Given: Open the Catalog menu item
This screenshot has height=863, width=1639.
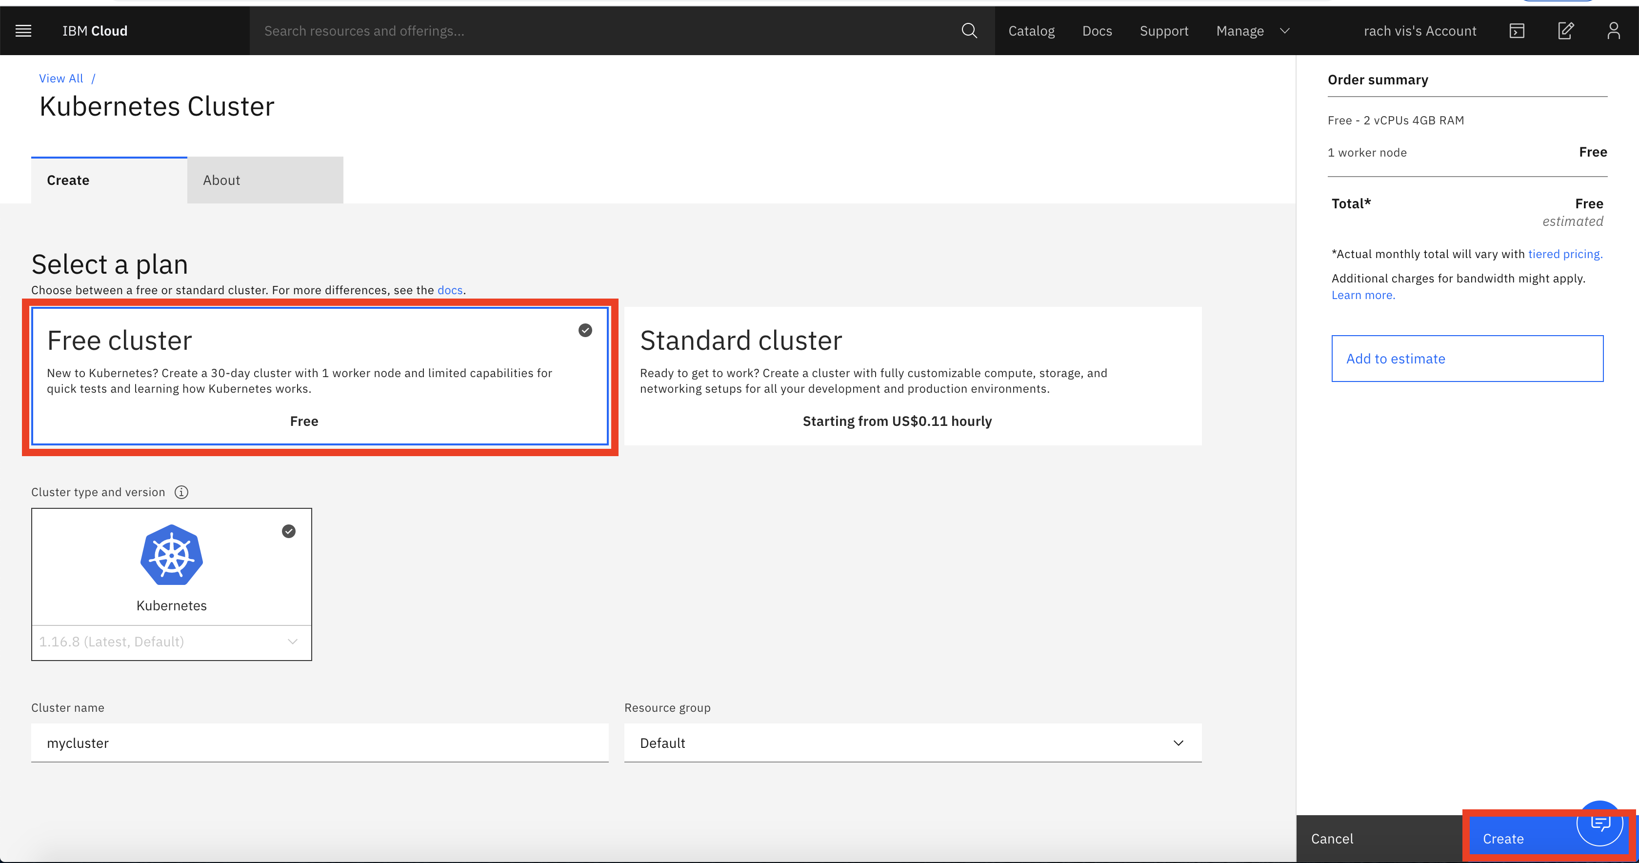Looking at the screenshot, I should (1031, 31).
